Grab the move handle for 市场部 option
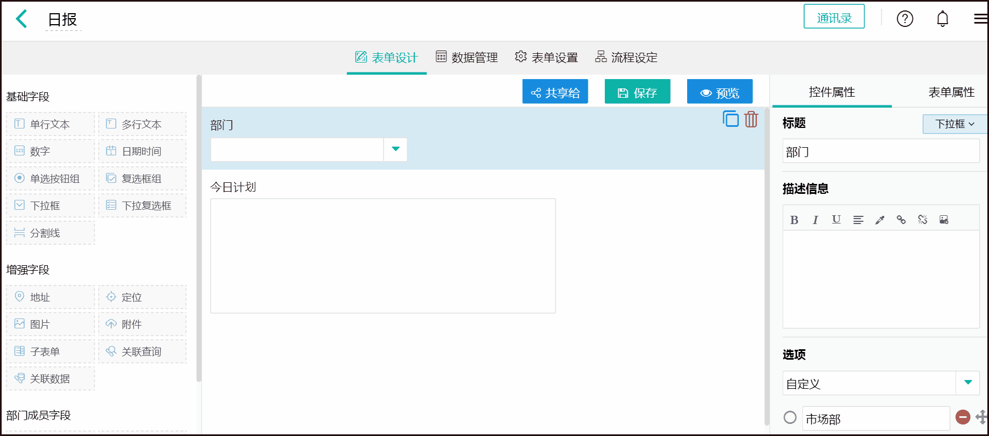The width and height of the screenshot is (989, 436). coord(981,417)
